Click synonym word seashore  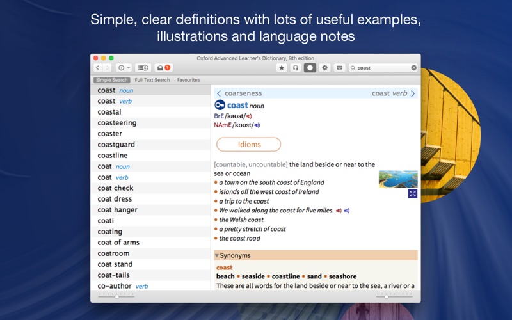tap(342, 276)
